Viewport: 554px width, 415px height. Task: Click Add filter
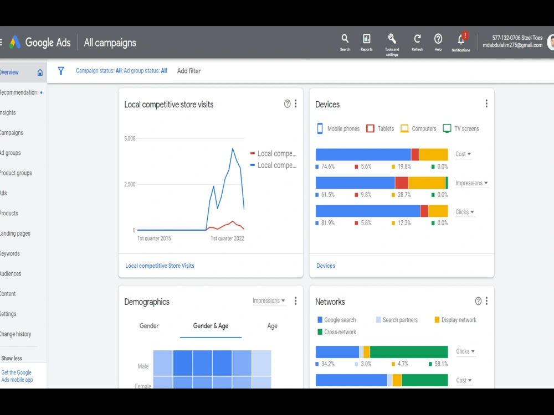tap(189, 71)
